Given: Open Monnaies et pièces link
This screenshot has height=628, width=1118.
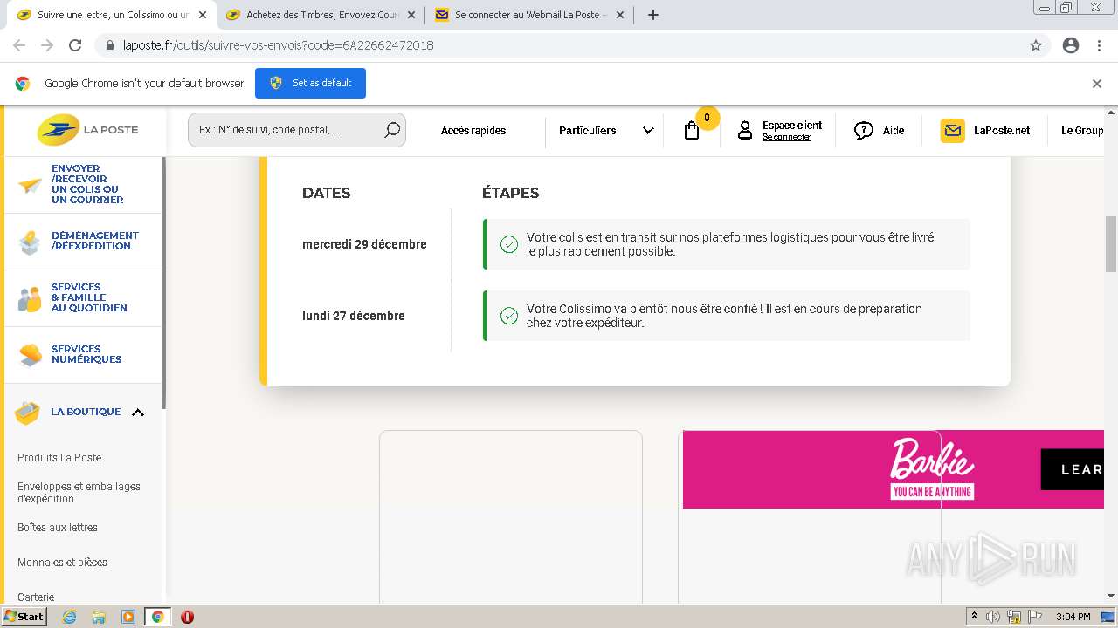Looking at the screenshot, I should [x=62, y=563].
